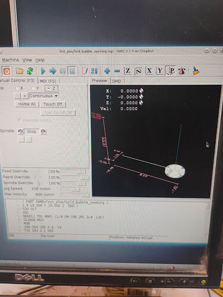223x297 pixels.
Task: Switch to P perspective view
Action: coord(171,71)
